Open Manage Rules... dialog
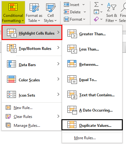The height and width of the screenshot is (144, 126). click(x=31, y=126)
